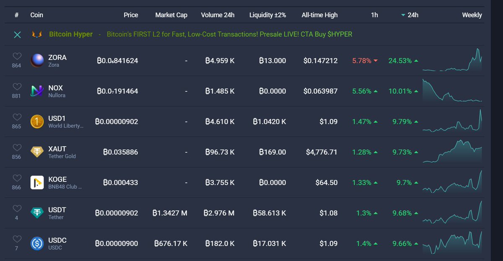Sort table by Liquidity ±2% header
Screen dimensions: 503x261
(x=267, y=15)
